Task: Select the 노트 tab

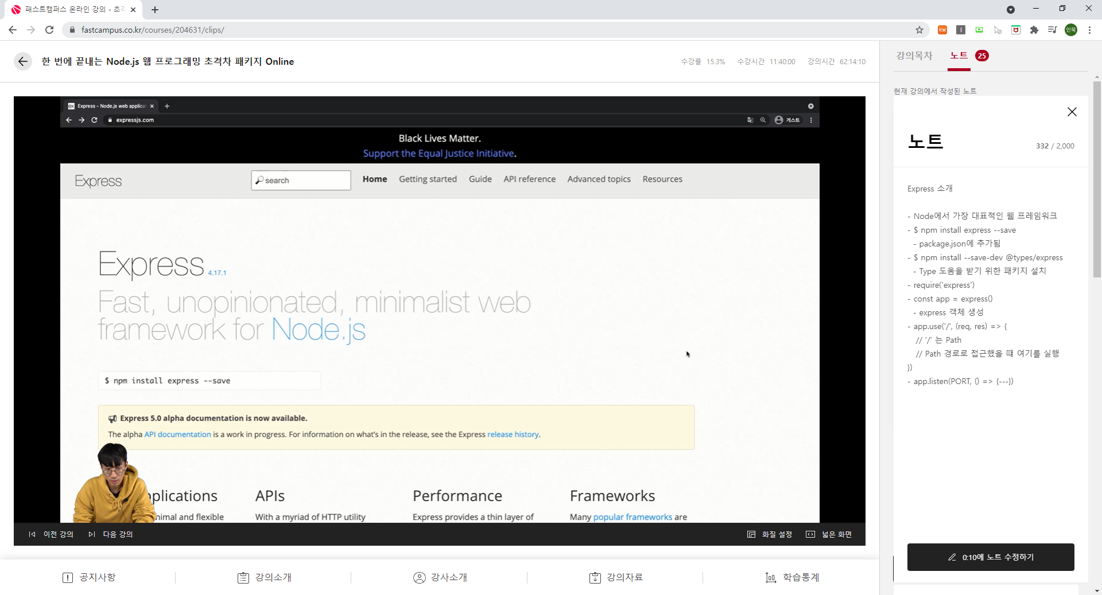Action: 959,56
